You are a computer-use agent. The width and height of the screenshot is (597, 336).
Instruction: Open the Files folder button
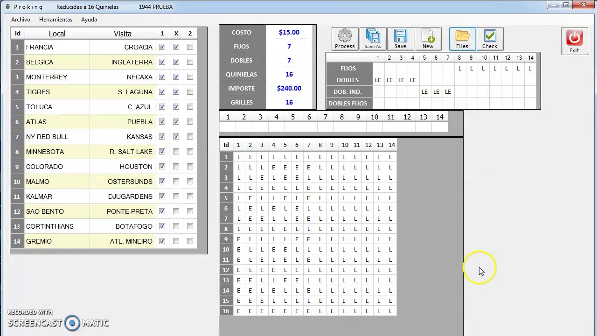pos(462,39)
